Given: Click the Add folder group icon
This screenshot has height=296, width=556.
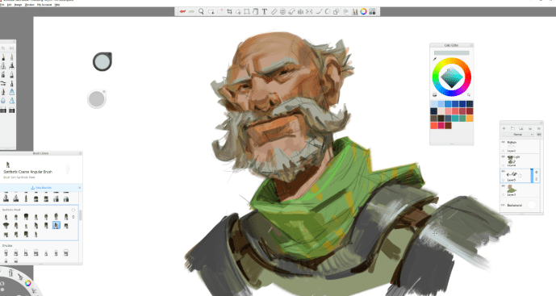Looking at the screenshot, I should (512, 128).
